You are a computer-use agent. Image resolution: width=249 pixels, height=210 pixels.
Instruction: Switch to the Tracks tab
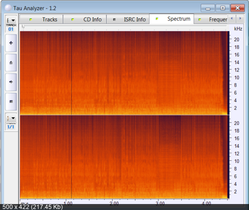(41, 19)
